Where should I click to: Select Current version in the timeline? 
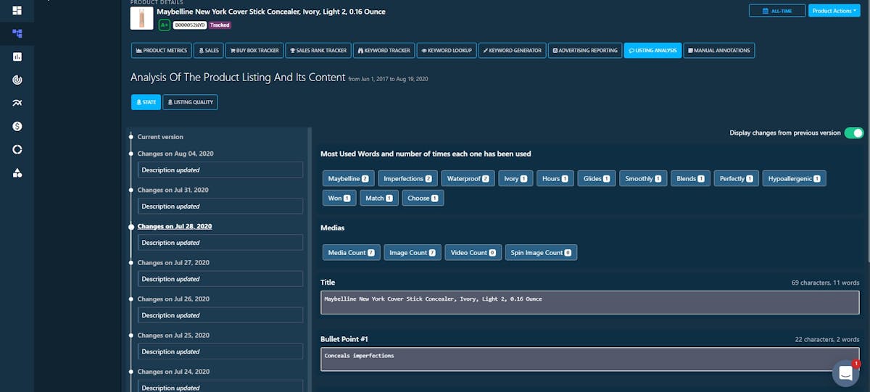[x=160, y=137]
